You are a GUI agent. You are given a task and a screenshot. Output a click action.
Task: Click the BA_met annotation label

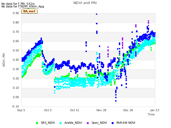(x=29, y=11)
